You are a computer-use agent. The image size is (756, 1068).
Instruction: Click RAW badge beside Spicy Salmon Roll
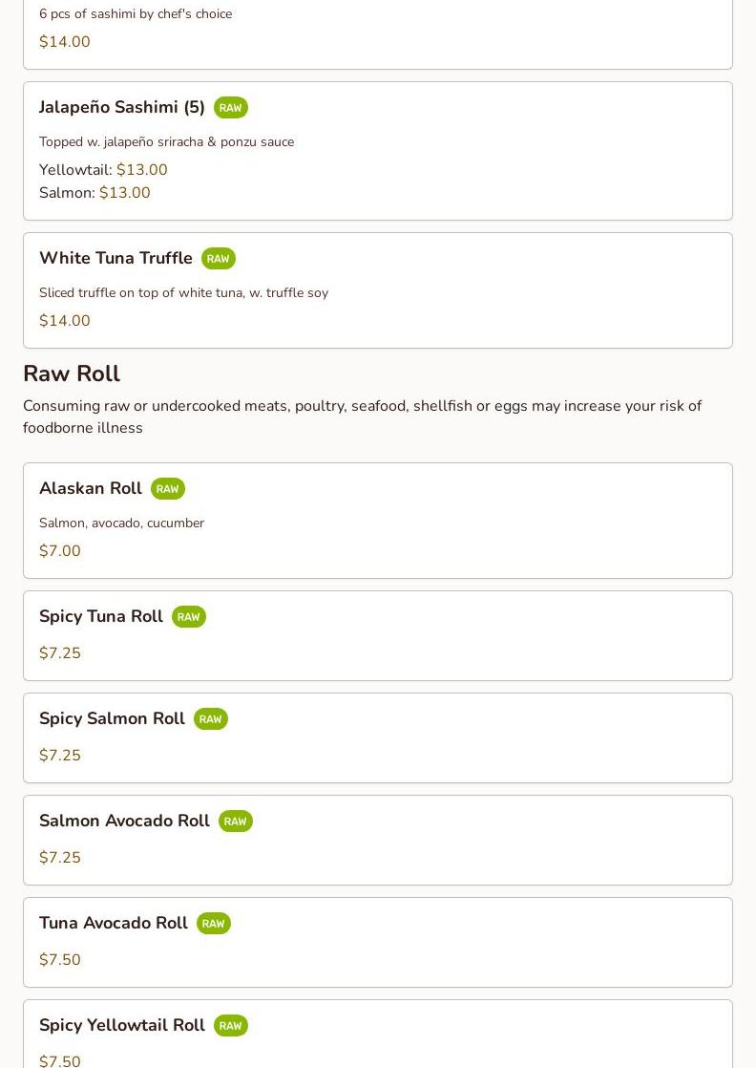[x=210, y=719]
